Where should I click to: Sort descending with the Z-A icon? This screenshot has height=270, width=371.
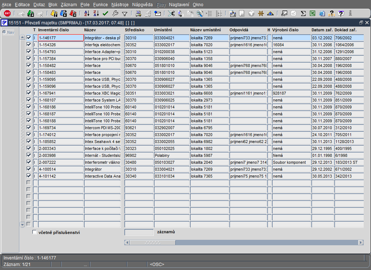[x=96, y=13]
